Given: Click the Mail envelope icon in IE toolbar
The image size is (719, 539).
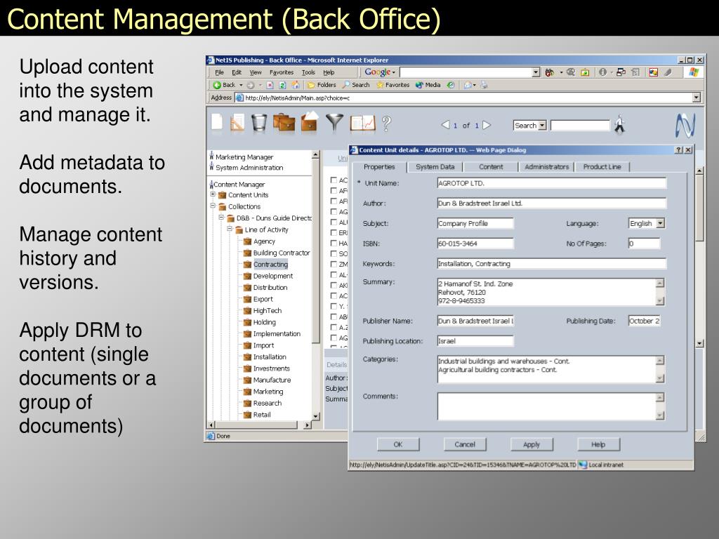Looking at the screenshot, I should coord(467,85).
